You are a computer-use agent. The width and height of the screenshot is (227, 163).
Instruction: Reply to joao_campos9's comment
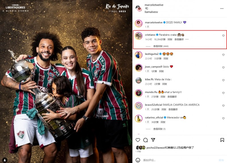pyautogui.click(x=161, y=71)
